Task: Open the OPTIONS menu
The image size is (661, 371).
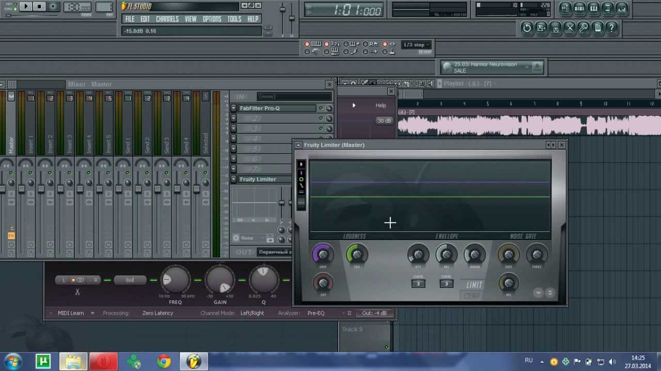Action: [212, 19]
